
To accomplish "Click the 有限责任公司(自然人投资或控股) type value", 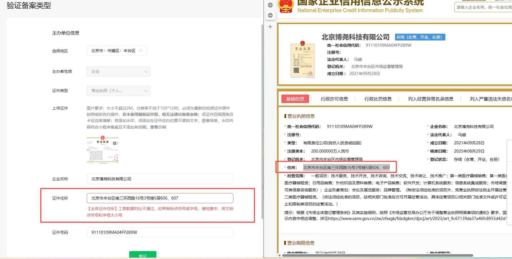I will [332, 143].
